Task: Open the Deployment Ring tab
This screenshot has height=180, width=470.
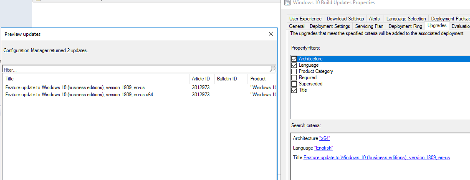Action: 405,26
